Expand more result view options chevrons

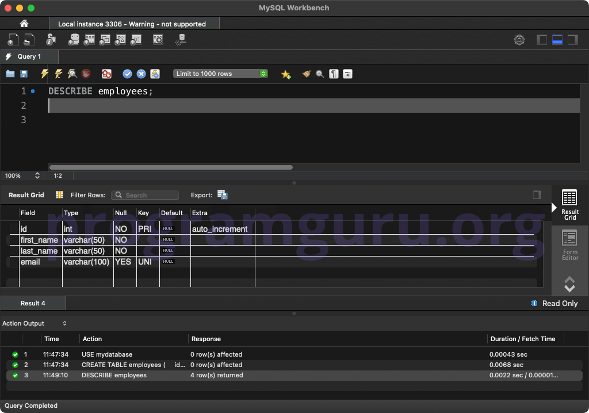[x=569, y=284]
